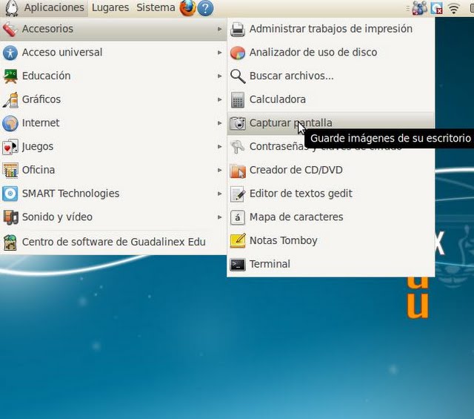This screenshot has width=474, height=419.
Task: Open the user accounts tray icon
Action: click(420, 8)
